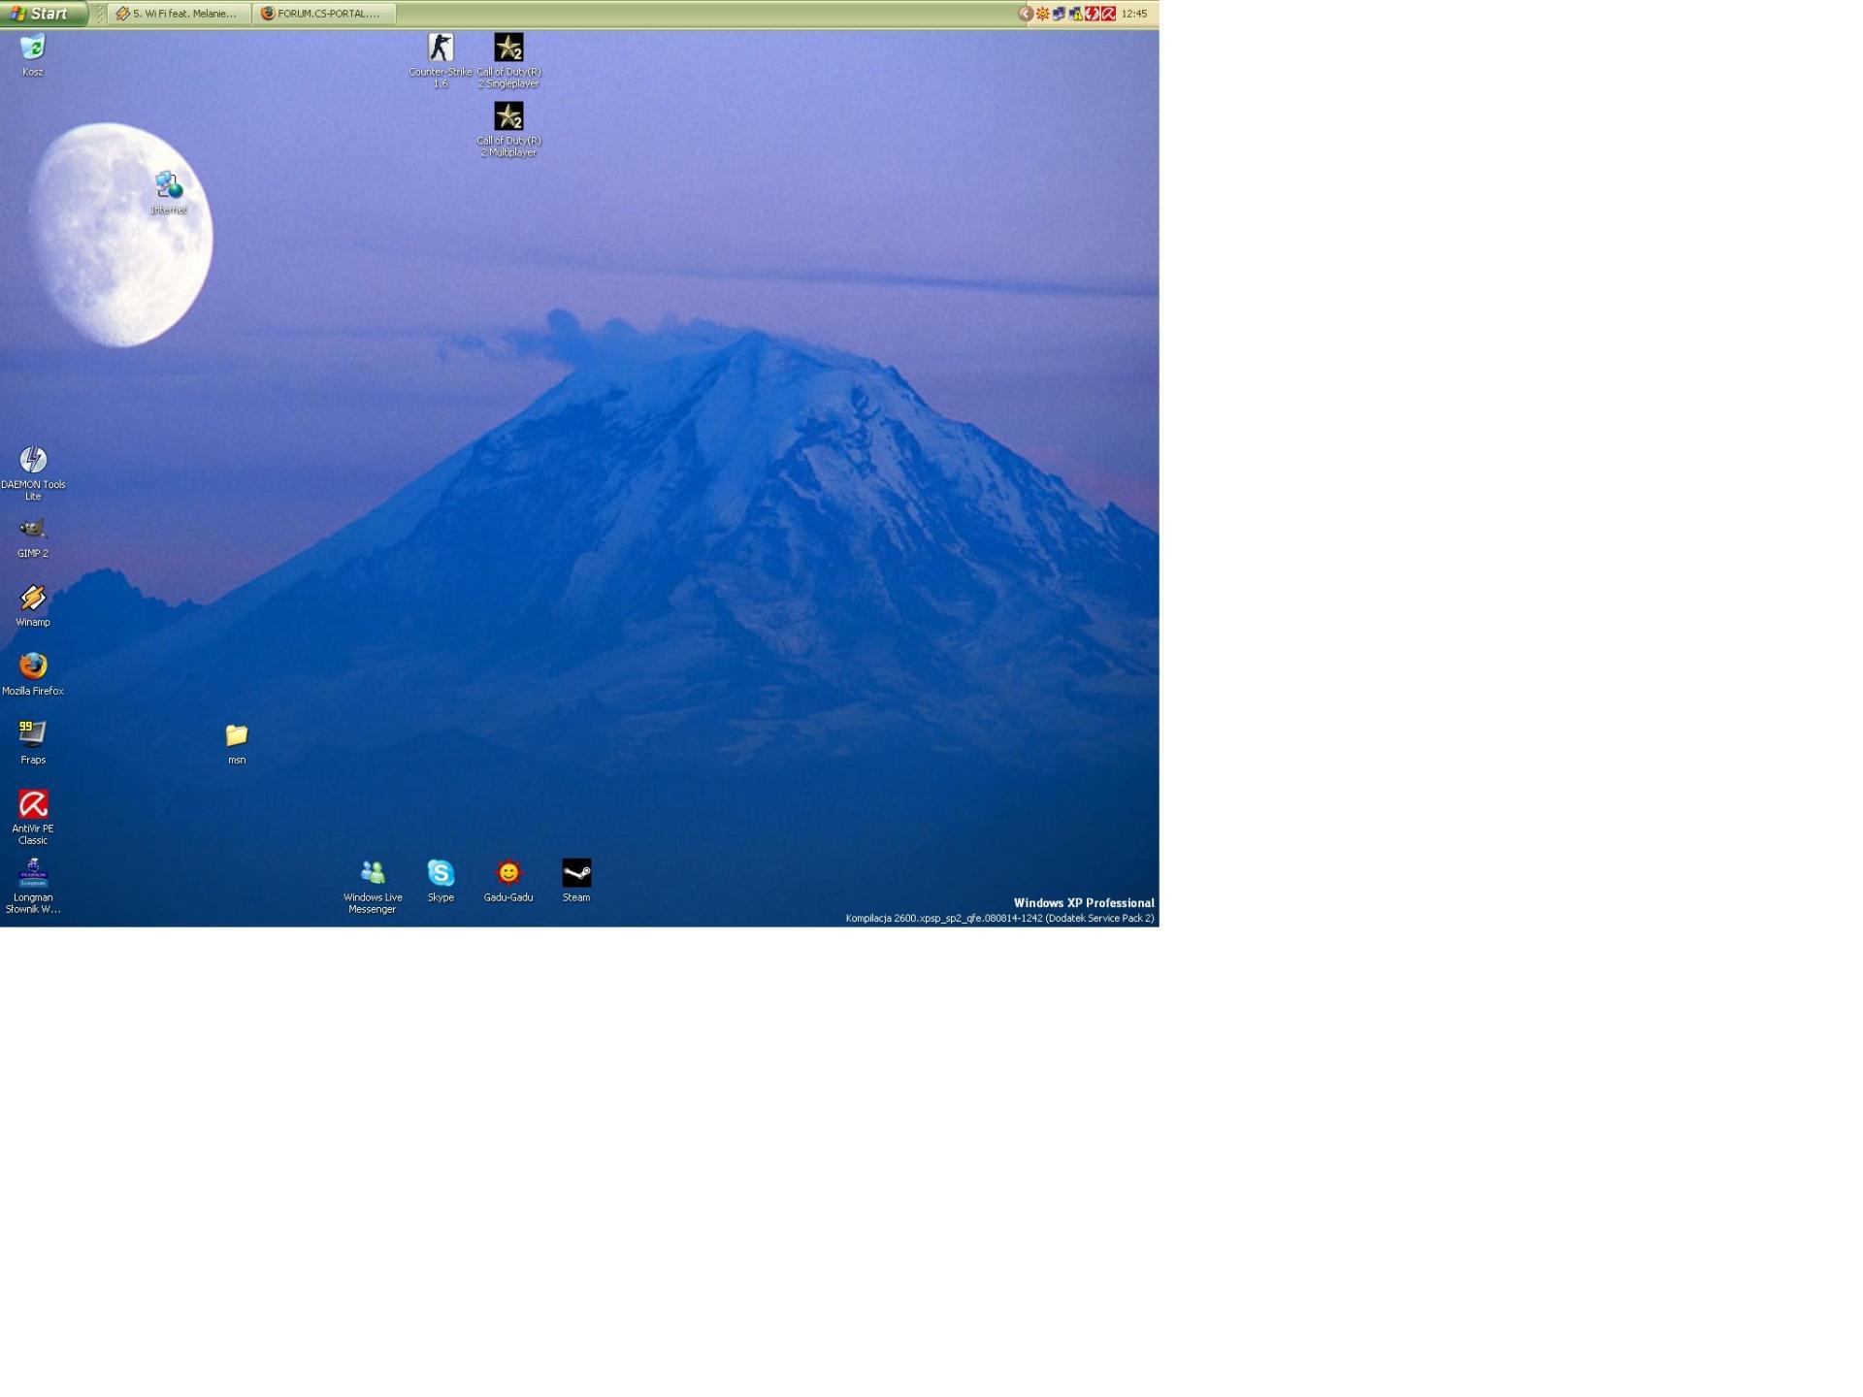This screenshot has height=1397, width=1863.
Task: Select the Internet desktop icon
Action: pos(169,193)
